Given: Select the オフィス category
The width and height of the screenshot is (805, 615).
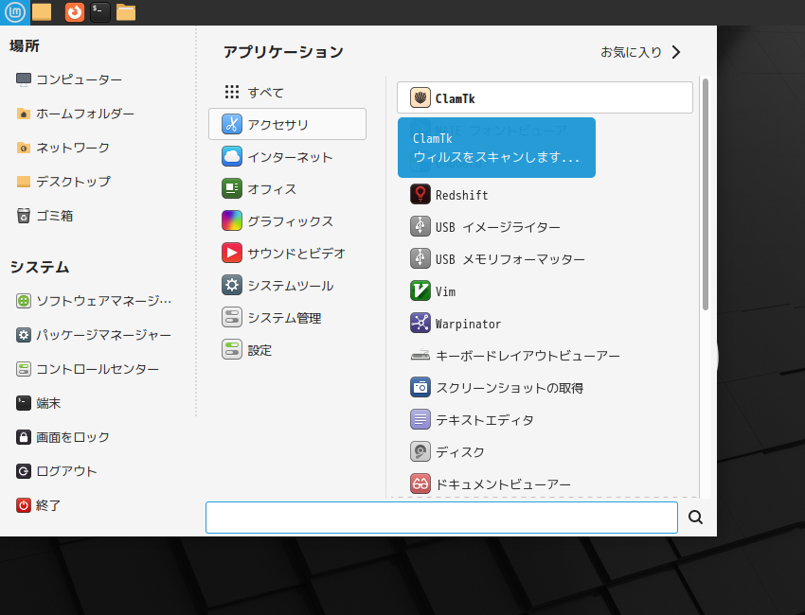Looking at the screenshot, I should point(287,188).
